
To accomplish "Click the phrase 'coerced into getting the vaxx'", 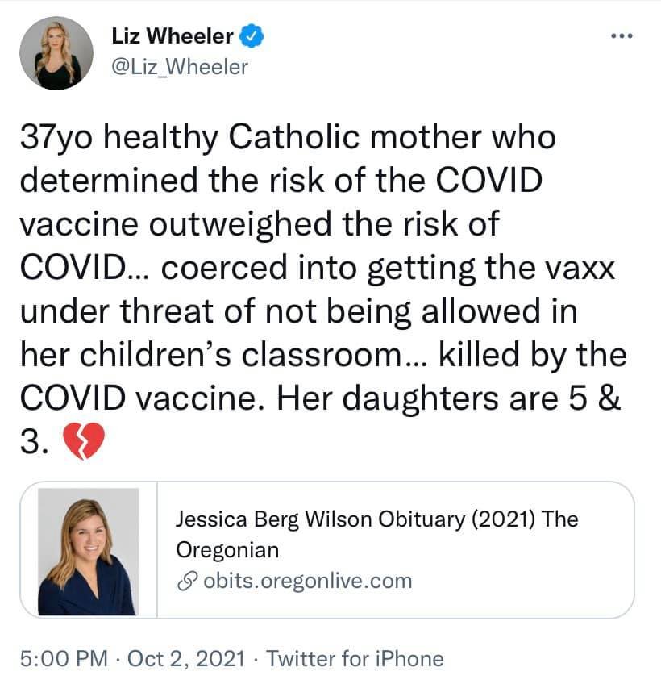I will pos(388,269).
